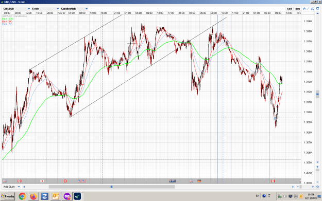Click the chart annotation tool icon
This screenshot has height=201, width=322.
click(x=313, y=9)
